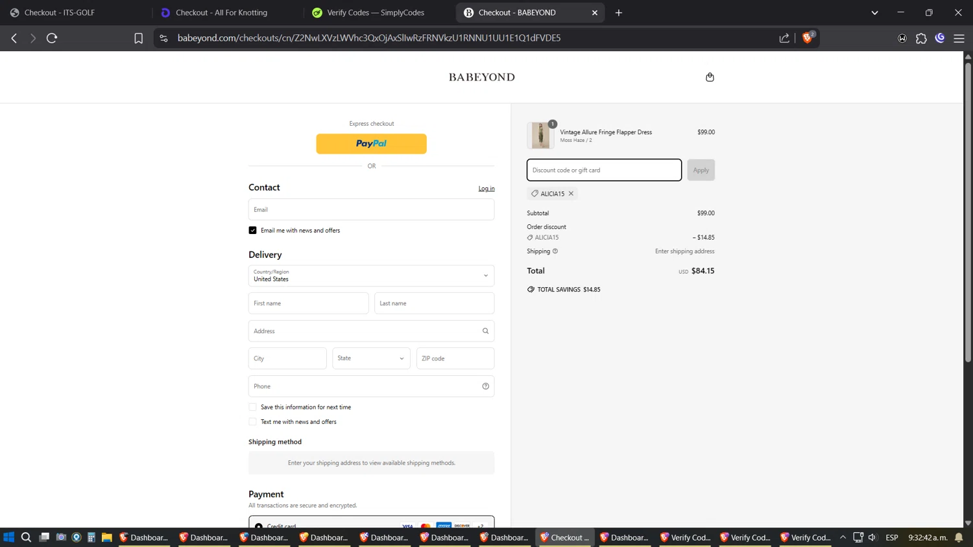This screenshot has height=547, width=973.
Task: Select the Credit card payment radio
Action: pyautogui.click(x=259, y=526)
